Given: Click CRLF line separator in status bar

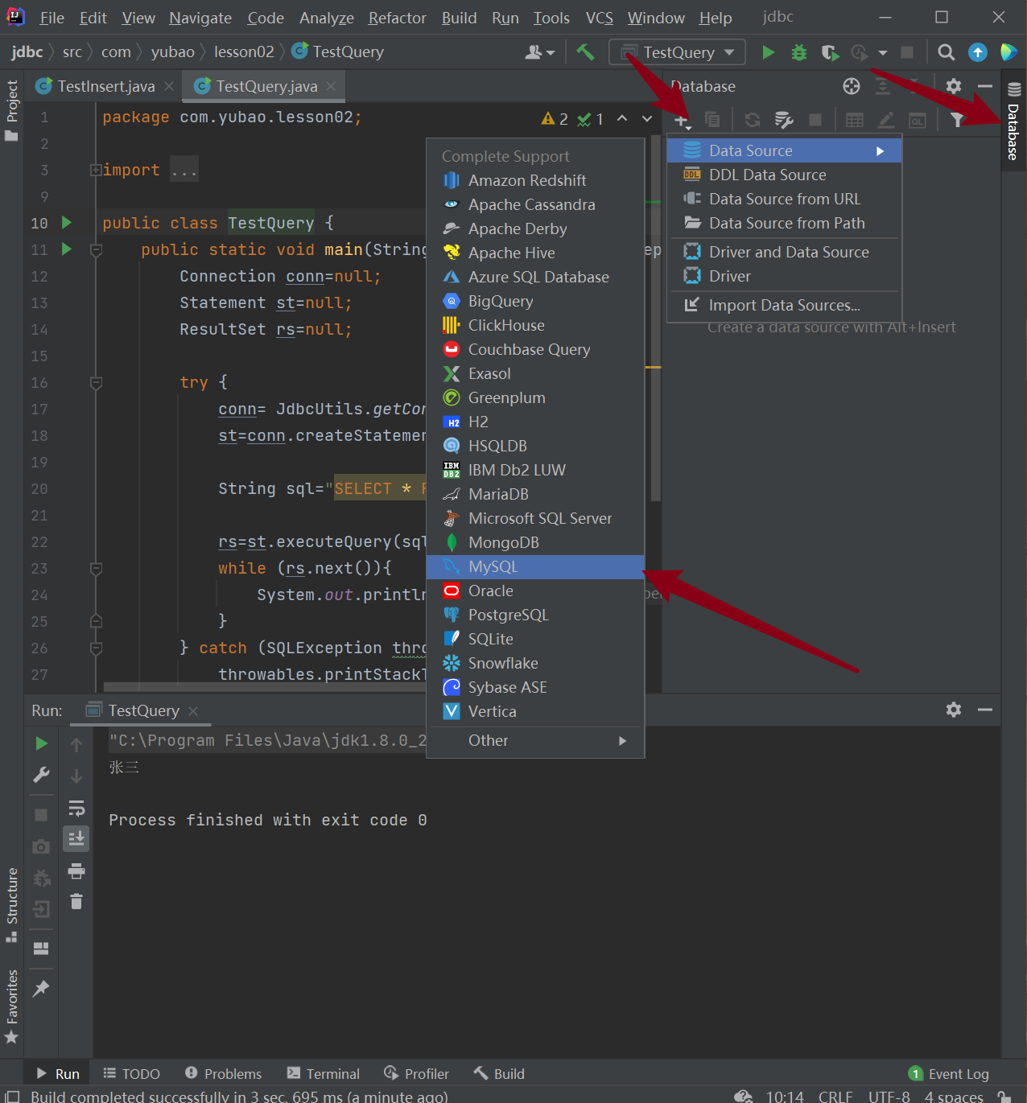Looking at the screenshot, I should tap(835, 1096).
